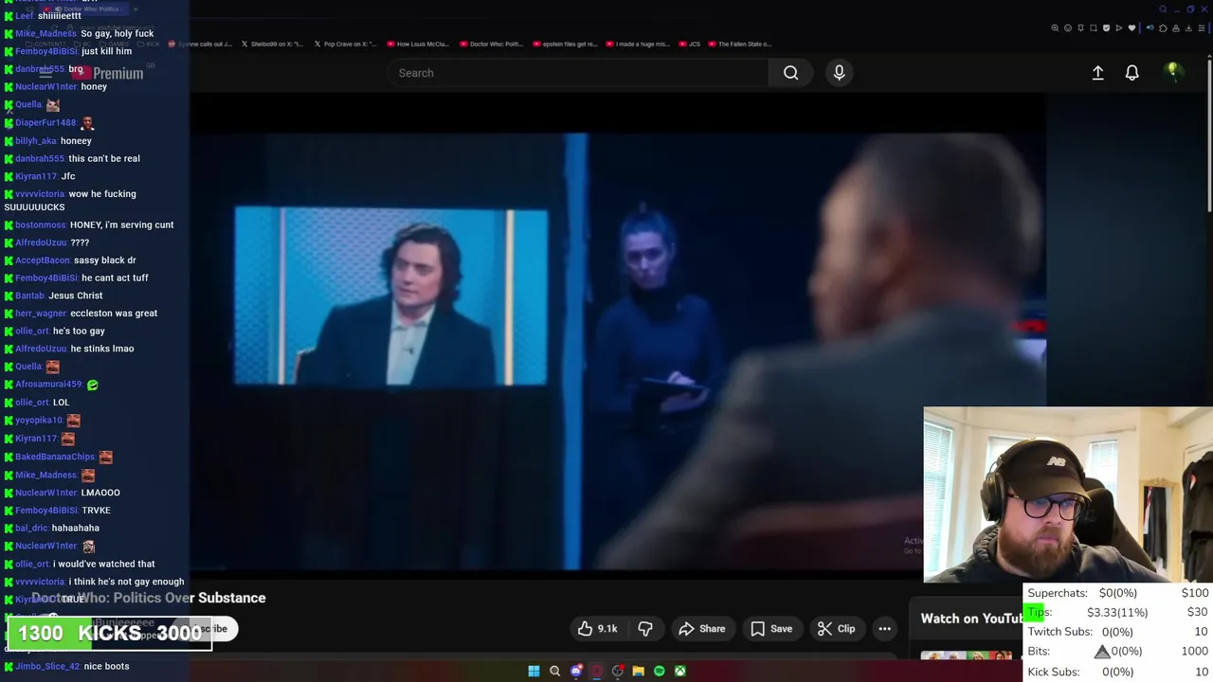Click into the YouTube Search field
The width and height of the screenshot is (1213, 682).
click(578, 73)
